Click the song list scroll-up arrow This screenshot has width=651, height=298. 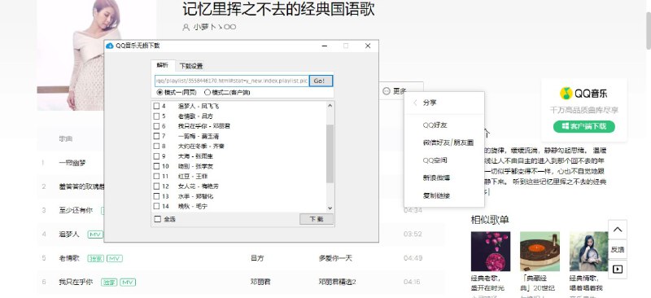tap(330, 106)
